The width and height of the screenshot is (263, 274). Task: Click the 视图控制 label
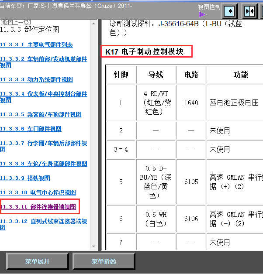click(x=209, y=7)
